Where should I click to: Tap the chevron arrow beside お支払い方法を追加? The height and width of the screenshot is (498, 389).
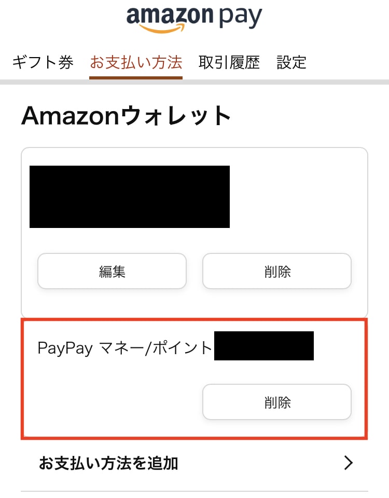(x=349, y=463)
